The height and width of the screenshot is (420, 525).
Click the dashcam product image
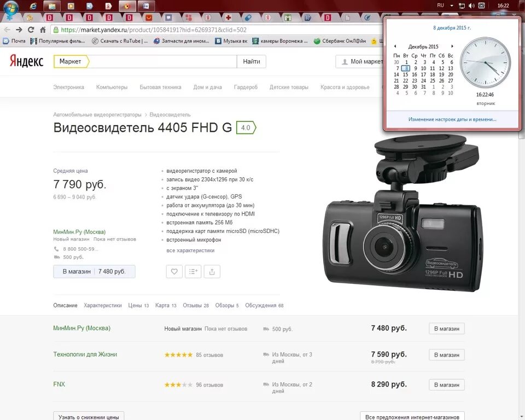(404, 213)
